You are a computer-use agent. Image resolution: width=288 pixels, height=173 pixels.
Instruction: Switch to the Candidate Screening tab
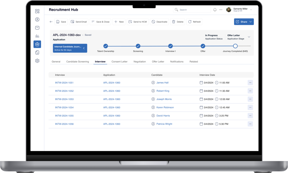click(x=78, y=62)
